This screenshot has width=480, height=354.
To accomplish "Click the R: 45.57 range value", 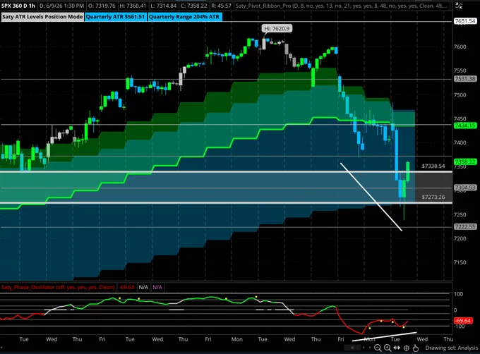I will pos(221,6).
